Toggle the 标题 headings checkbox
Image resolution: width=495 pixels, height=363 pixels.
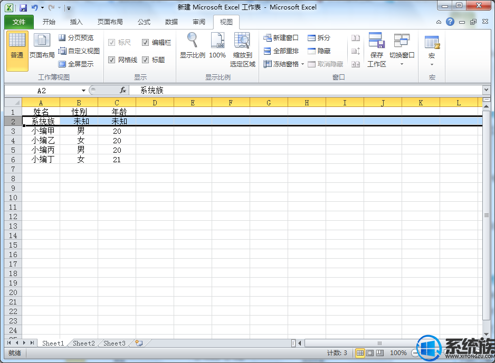145,60
